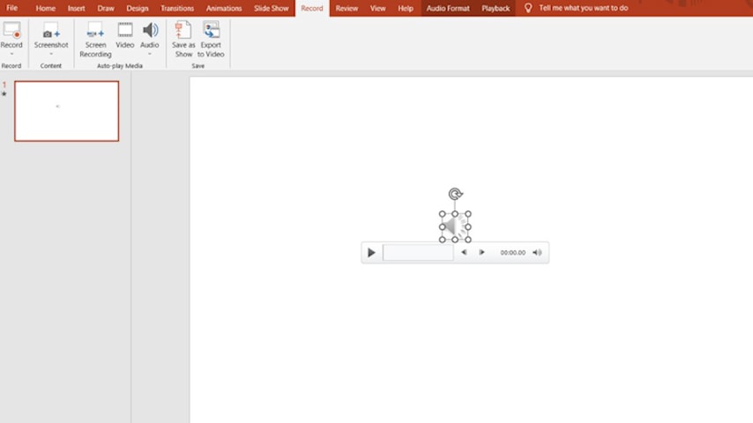Open the Slide Show tab

point(272,8)
